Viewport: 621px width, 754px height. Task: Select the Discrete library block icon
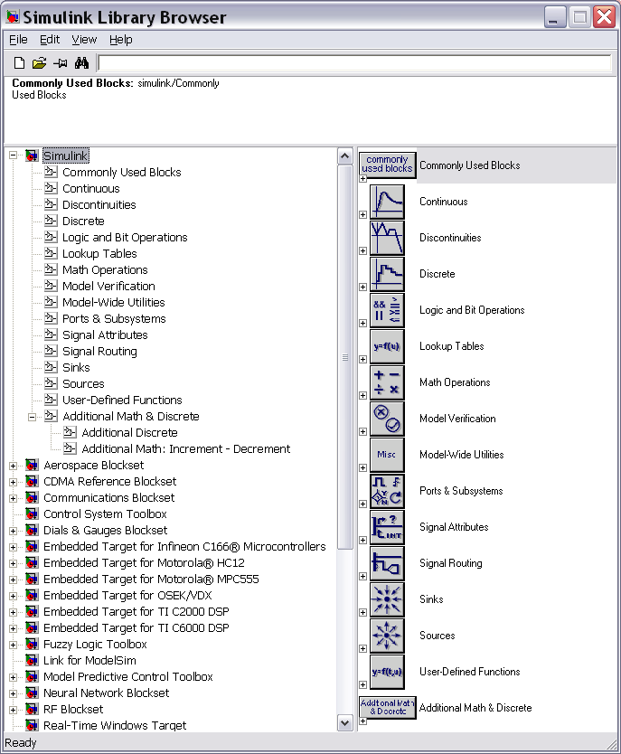[x=387, y=274]
